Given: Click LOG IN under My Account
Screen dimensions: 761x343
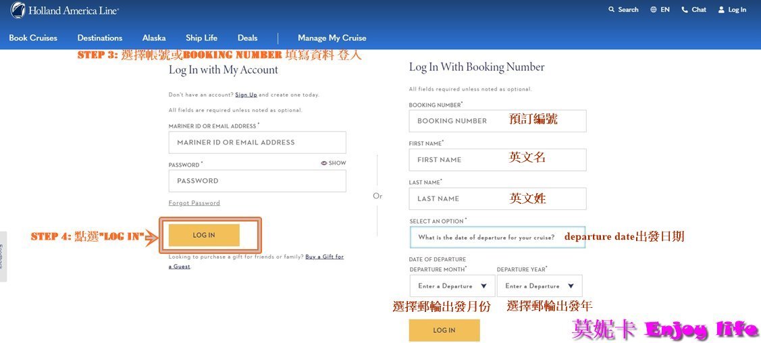Looking at the screenshot, I should pyautogui.click(x=204, y=235).
